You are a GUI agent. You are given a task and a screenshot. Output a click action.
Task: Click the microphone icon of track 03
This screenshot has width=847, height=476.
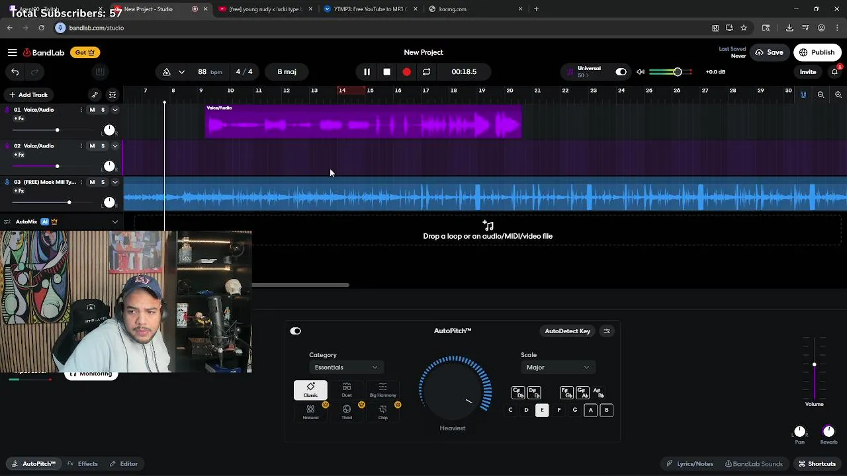[x=7, y=182]
